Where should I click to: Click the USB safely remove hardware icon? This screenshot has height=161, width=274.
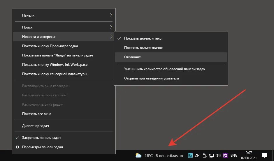[204, 155]
